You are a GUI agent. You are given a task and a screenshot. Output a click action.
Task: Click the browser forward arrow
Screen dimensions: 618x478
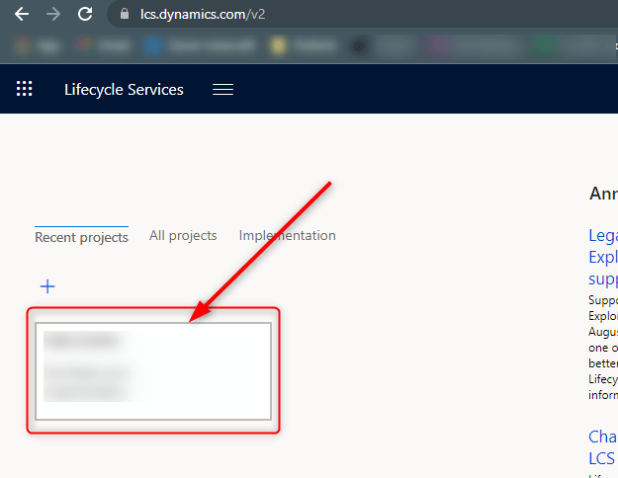(x=53, y=15)
